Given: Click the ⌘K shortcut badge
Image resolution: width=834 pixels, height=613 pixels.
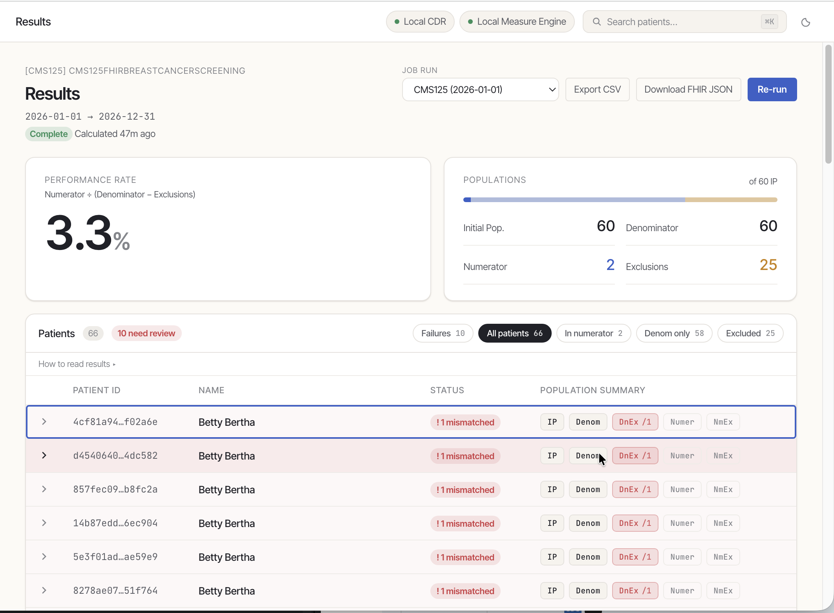Looking at the screenshot, I should pyautogui.click(x=769, y=22).
